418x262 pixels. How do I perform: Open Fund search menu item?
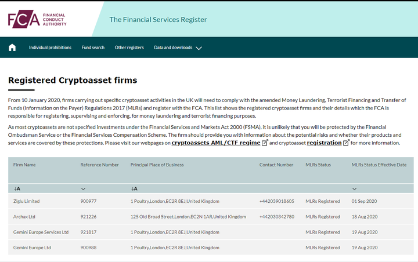tap(93, 48)
